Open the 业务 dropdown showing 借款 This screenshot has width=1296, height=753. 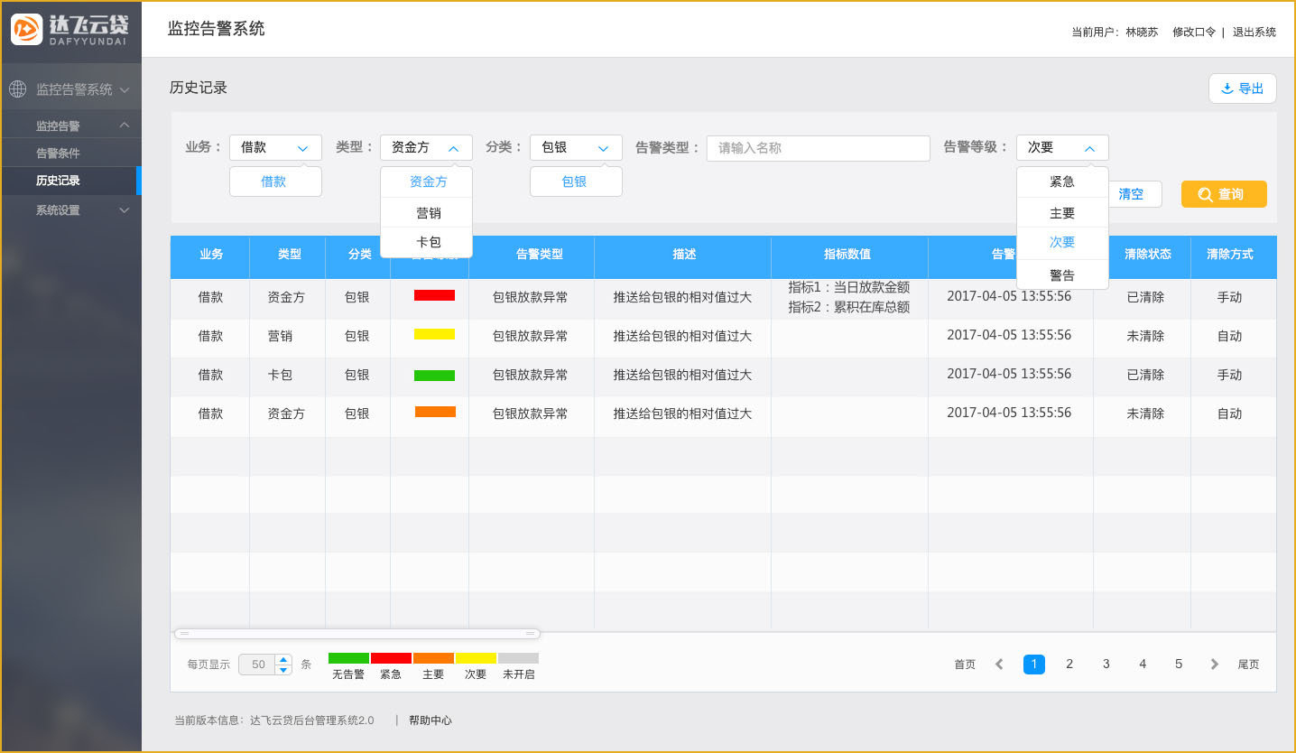click(275, 147)
